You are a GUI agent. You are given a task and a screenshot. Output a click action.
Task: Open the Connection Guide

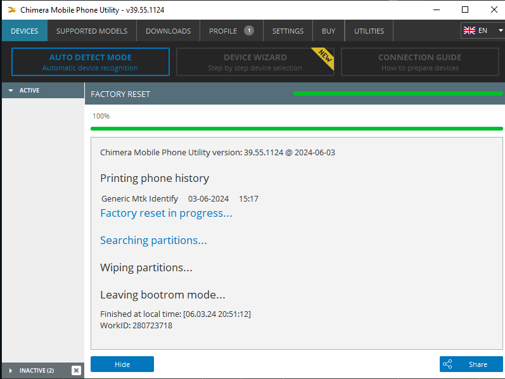419,62
